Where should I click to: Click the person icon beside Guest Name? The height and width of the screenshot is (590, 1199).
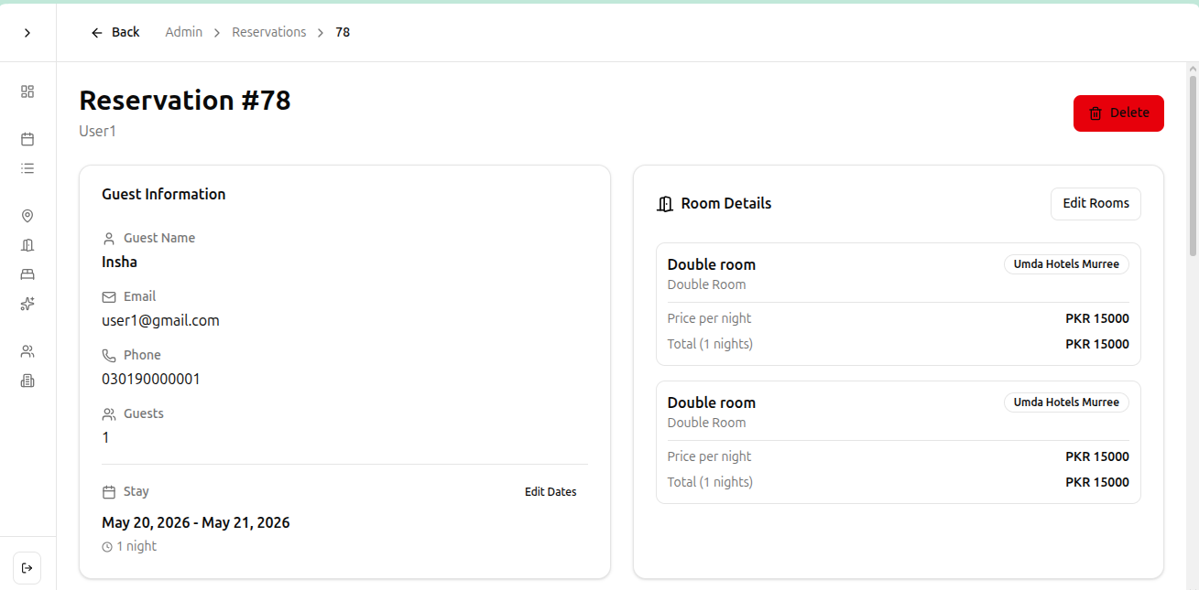pyautogui.click(x=109, y=239)
